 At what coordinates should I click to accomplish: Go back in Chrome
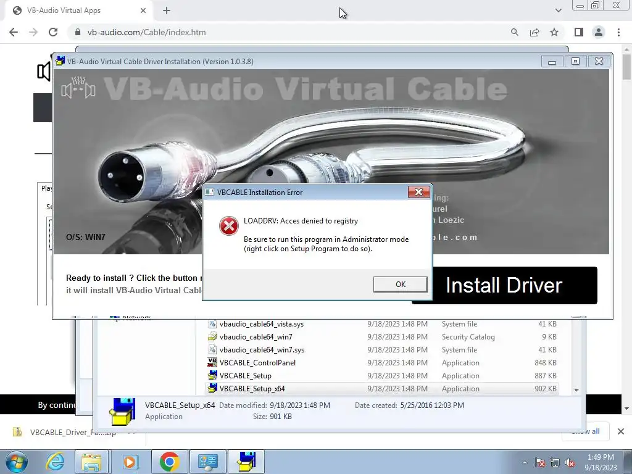pyautogui.click(x=14, y=32)
